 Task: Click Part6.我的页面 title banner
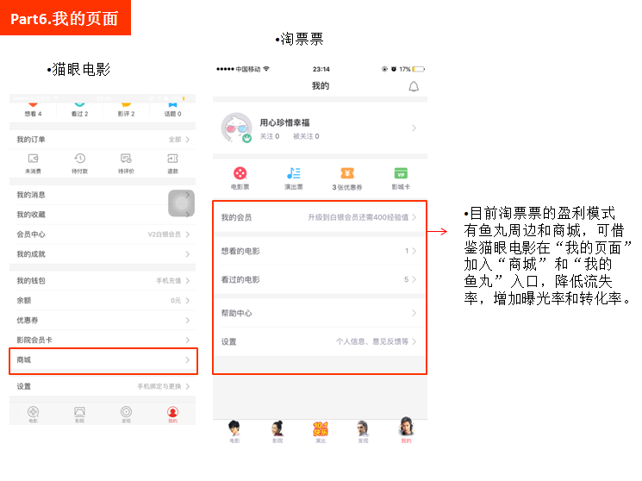(x=65, y=17)
